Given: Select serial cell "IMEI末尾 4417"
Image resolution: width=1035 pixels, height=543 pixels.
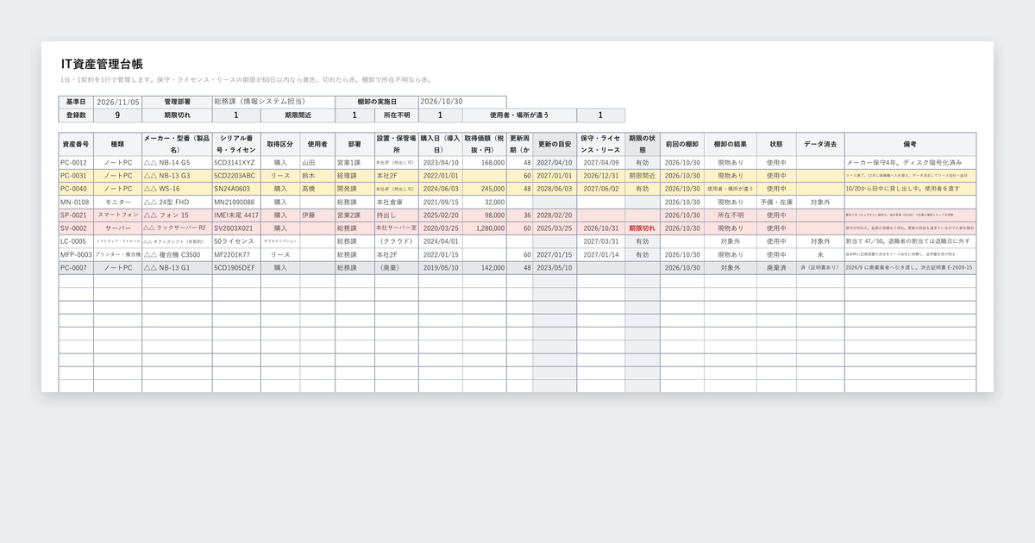Looking at the screenshot, I should [x=236, y=215].
